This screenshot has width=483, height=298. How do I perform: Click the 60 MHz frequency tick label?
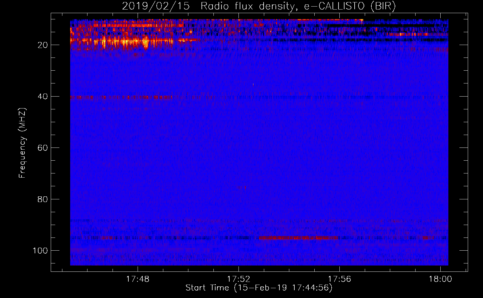coord(43,148)
